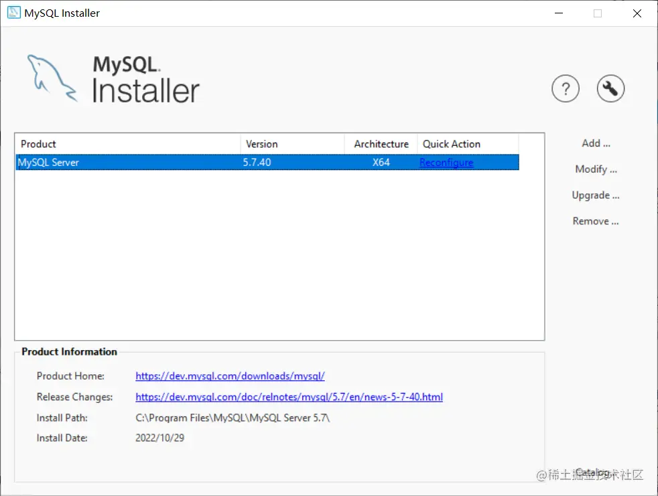Click the Quick Action column header
Screen dimensions: 658x496
pyautogui.click(x=468, y=144)
